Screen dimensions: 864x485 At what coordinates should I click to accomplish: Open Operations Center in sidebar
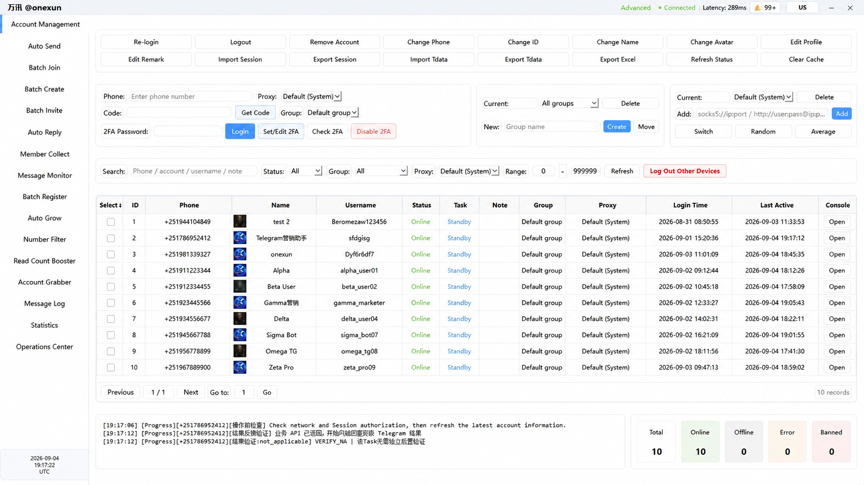(44, 347)
